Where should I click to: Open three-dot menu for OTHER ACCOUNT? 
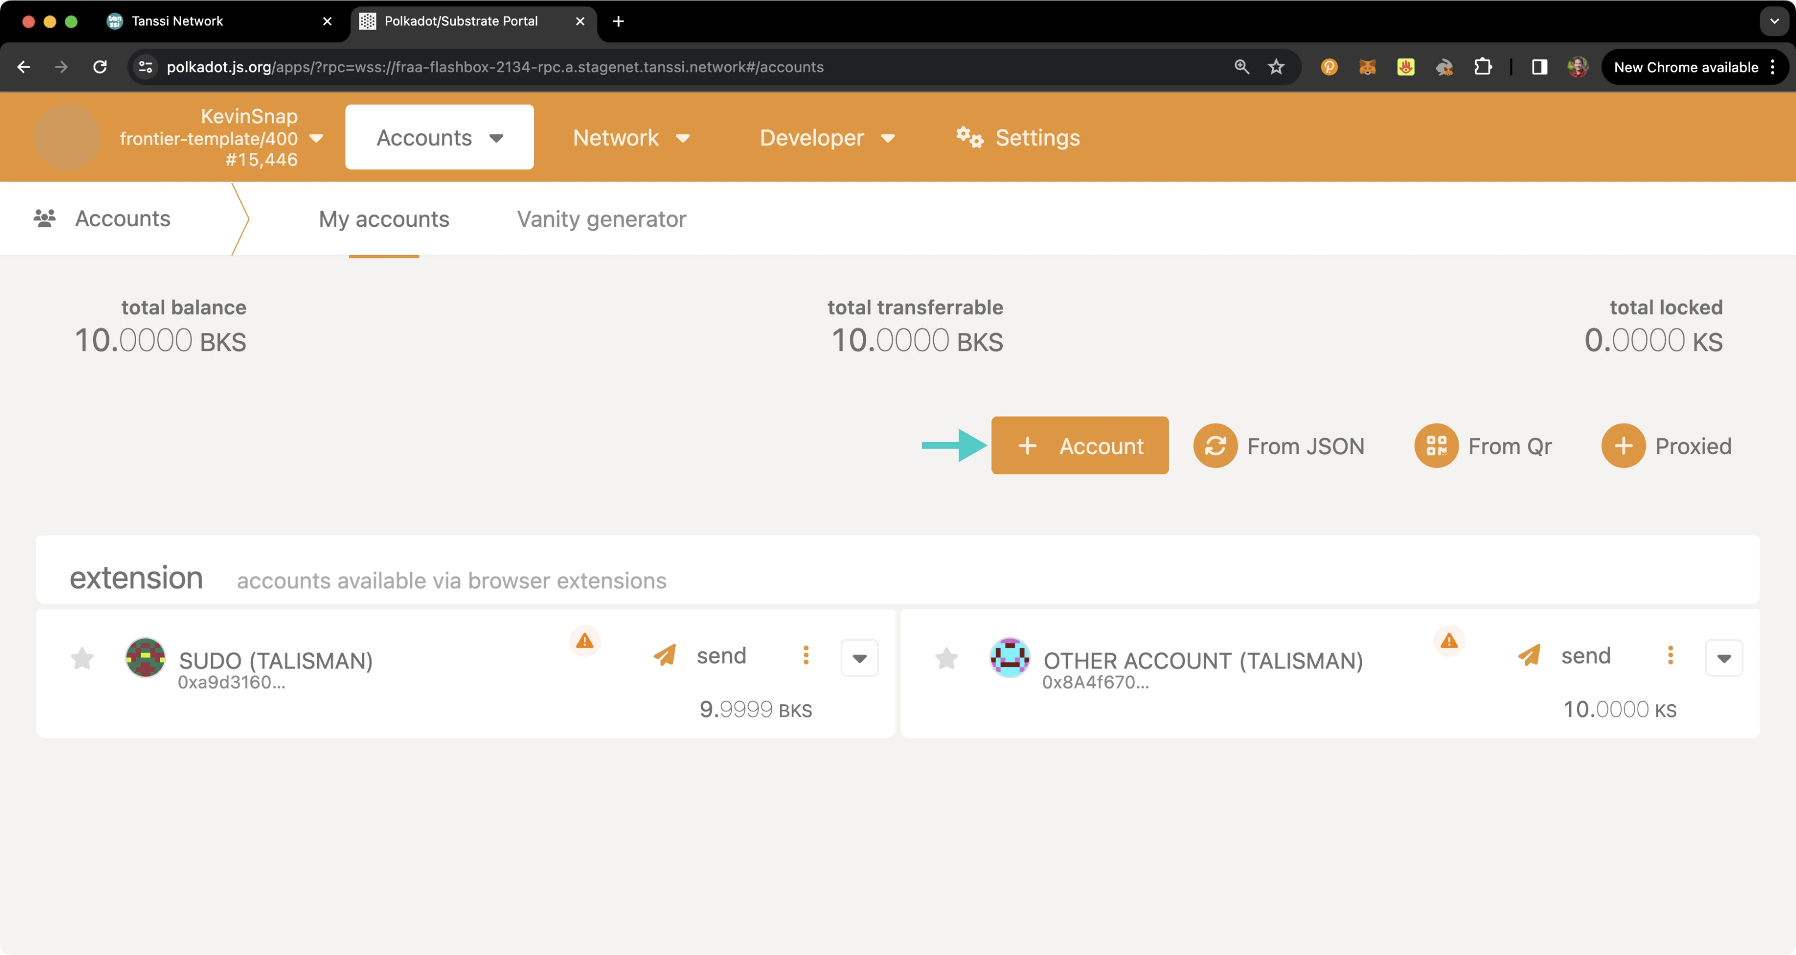click(x=1670, y=655)
